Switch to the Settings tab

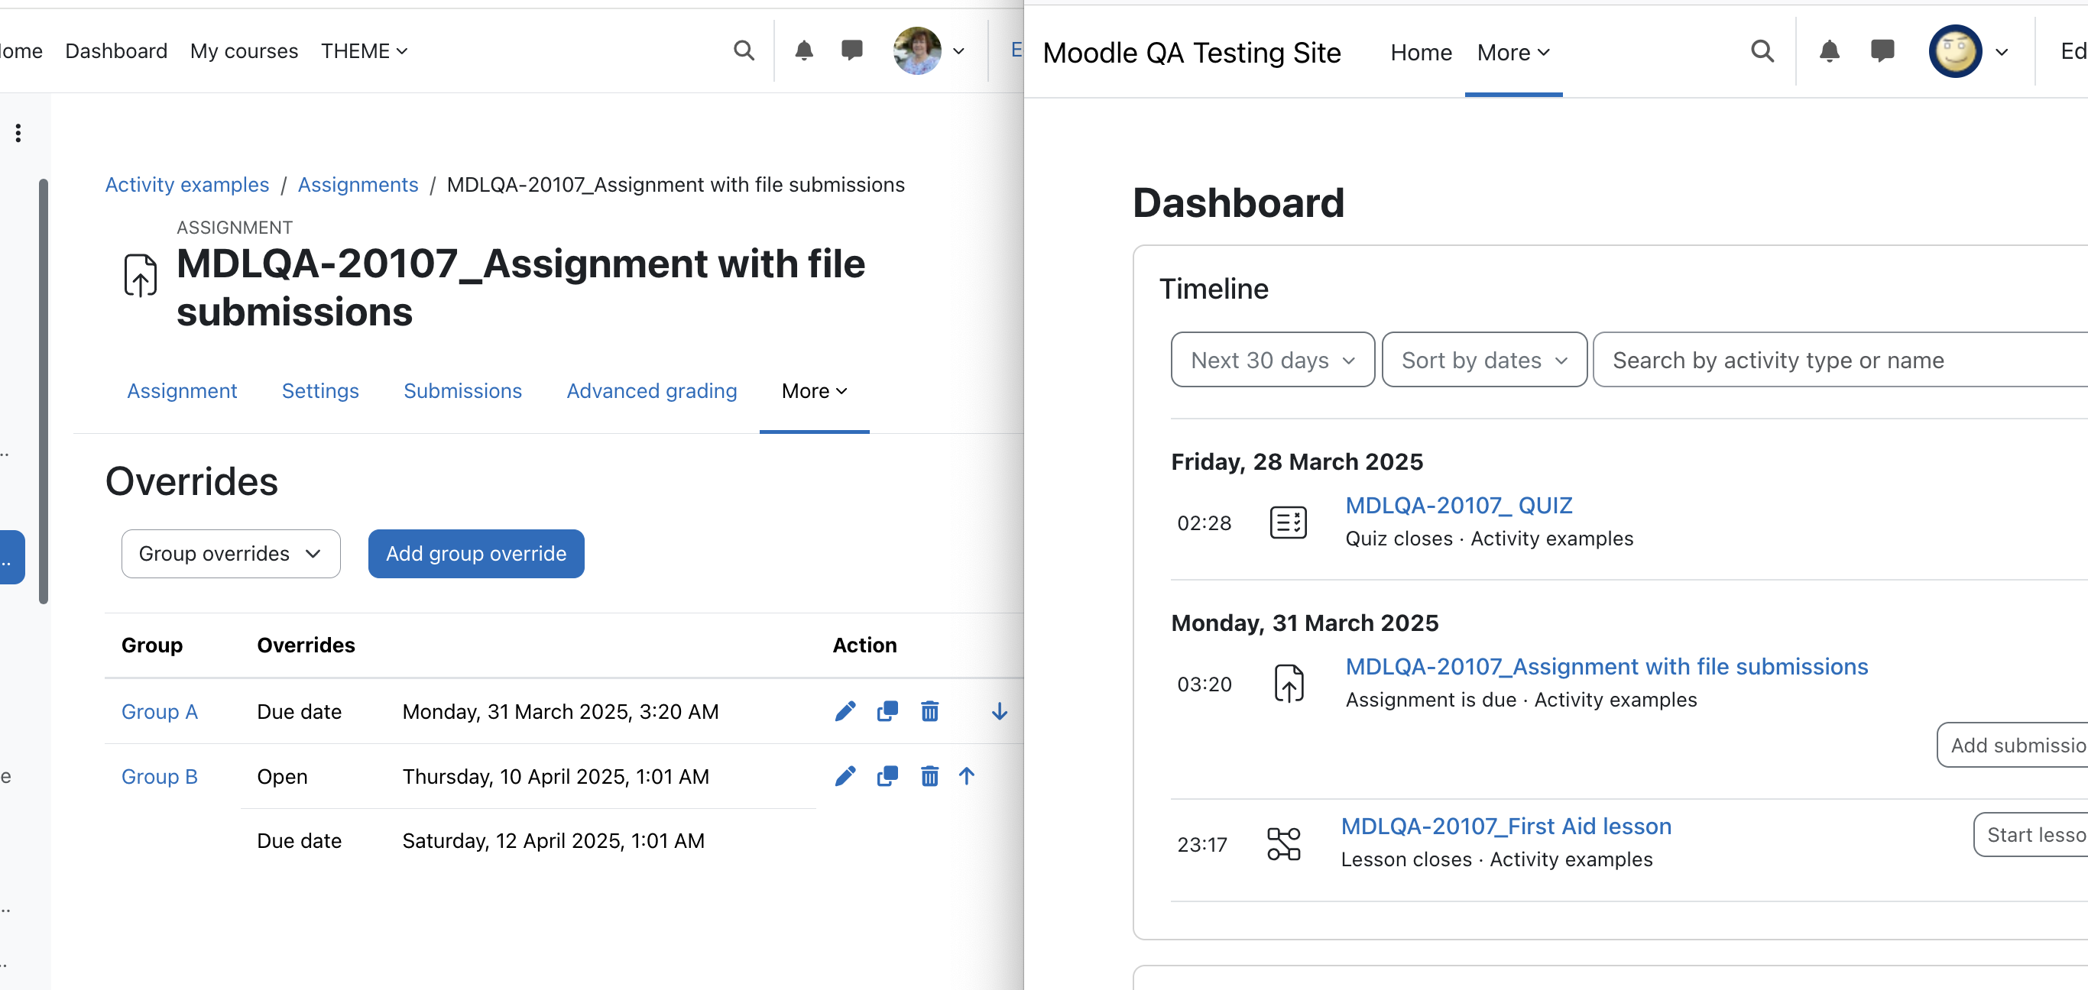coord(319,390)
